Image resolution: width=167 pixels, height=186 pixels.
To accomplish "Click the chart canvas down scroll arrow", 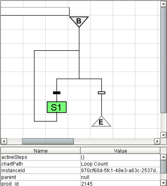I will click(x=163, y=135).
